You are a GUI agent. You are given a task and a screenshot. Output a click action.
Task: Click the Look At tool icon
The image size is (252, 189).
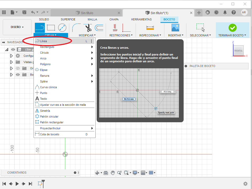[106, 173]
